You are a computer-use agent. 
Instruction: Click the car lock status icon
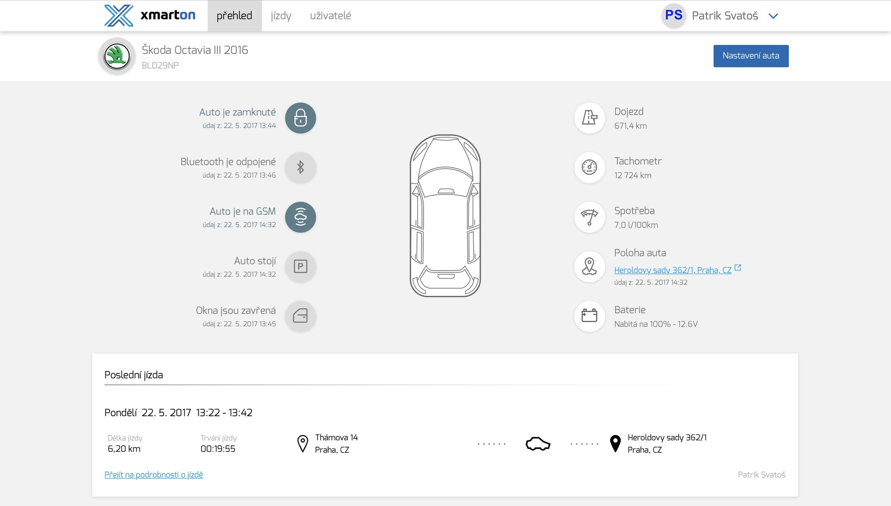(x=300, y=118)
